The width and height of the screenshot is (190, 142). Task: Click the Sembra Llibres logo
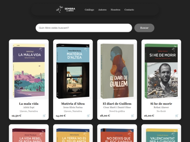(x=66, y=9)
